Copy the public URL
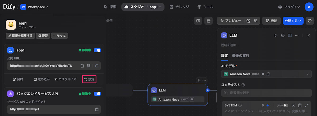The image size is (317, 116). click(82, 66)
